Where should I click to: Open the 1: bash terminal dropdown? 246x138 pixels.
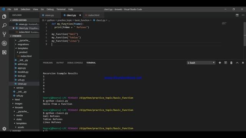tap(201, 63)
